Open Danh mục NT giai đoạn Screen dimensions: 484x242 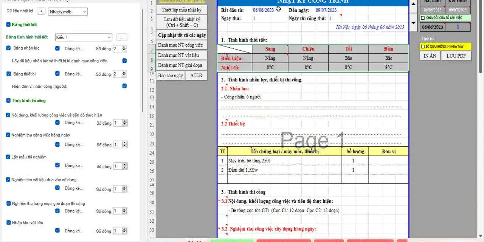coord(182,65)
